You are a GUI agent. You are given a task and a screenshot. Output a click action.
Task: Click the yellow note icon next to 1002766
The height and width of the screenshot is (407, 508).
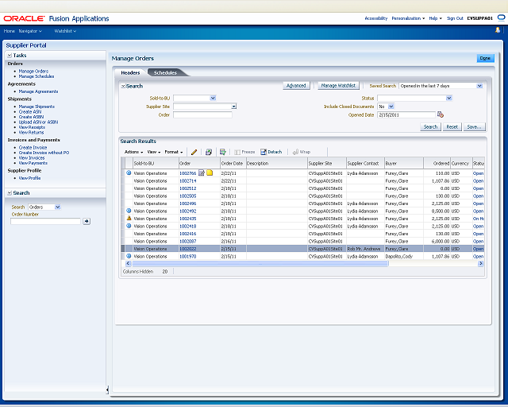210,173
